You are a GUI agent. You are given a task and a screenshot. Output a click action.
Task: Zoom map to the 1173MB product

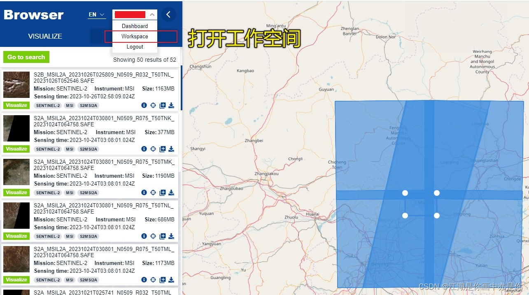[153, 280]
